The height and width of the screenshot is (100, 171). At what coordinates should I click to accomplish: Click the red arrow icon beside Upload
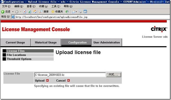(47, 80)
